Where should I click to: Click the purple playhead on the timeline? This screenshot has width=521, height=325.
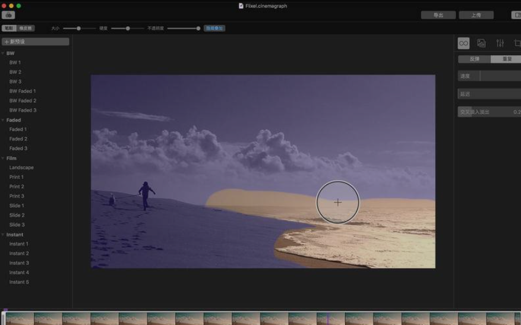point(327,318)
